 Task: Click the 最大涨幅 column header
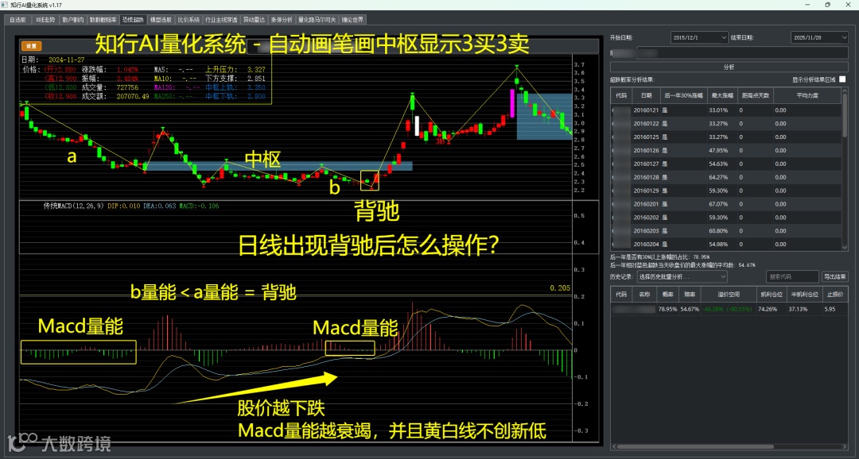[x=721, y=95]
